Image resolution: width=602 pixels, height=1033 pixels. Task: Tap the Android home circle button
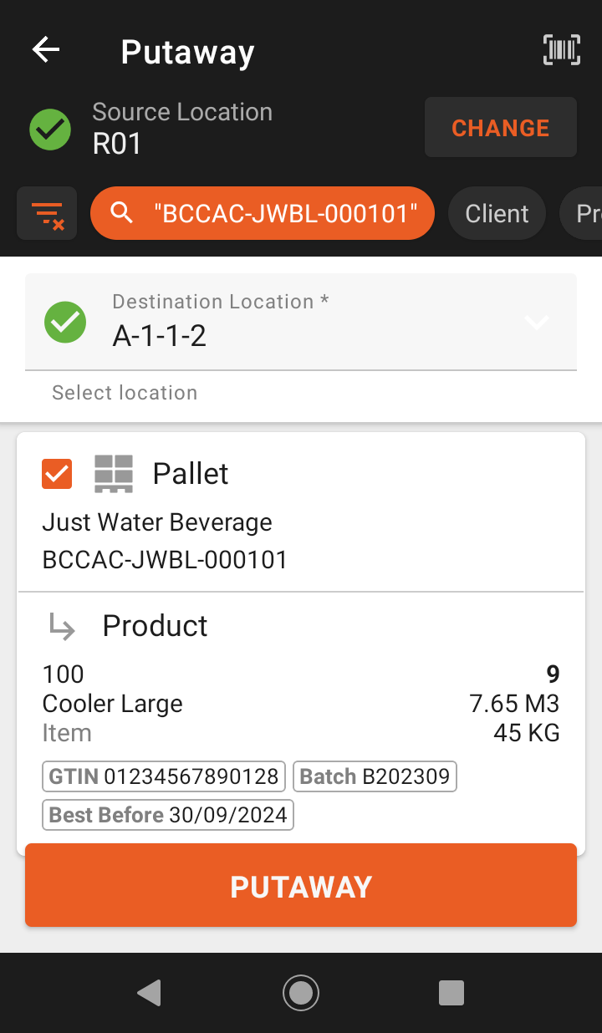coord(301,992)
